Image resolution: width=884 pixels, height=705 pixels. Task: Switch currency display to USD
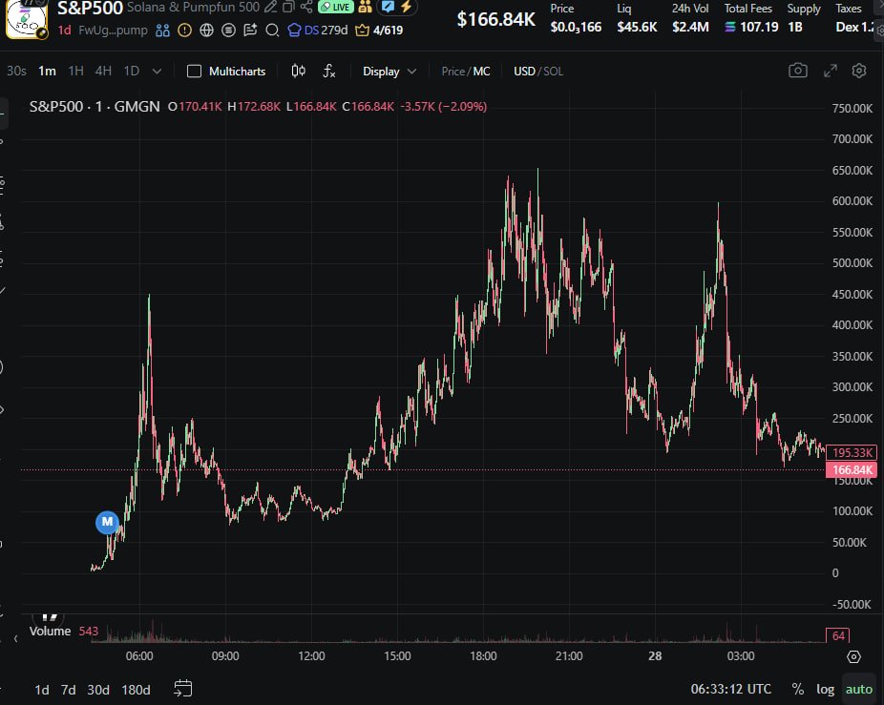524,71
